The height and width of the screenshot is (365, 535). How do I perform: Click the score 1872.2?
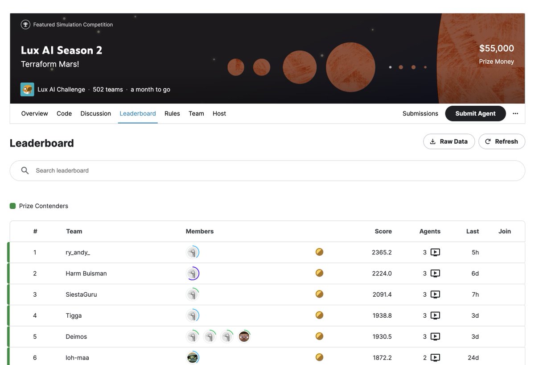click(382, 357)
